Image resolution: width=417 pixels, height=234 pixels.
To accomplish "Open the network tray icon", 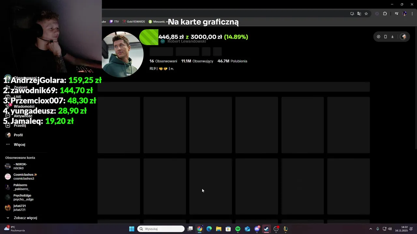I will 384,229.
